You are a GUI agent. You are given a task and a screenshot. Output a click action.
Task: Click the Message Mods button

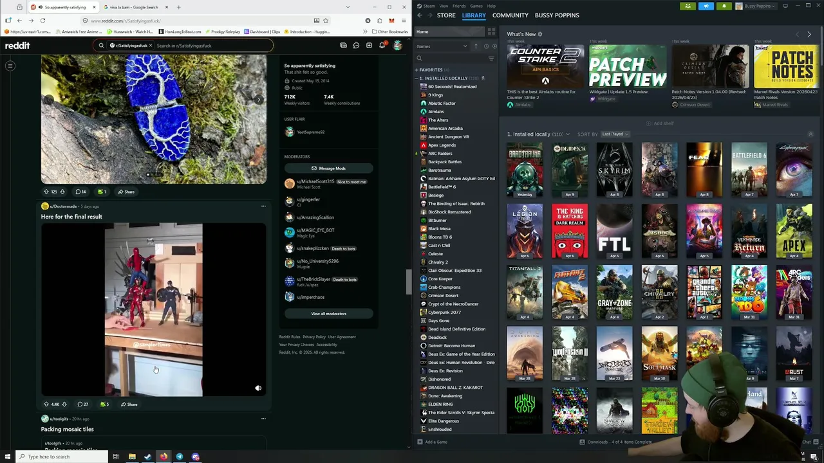[328, 168]
